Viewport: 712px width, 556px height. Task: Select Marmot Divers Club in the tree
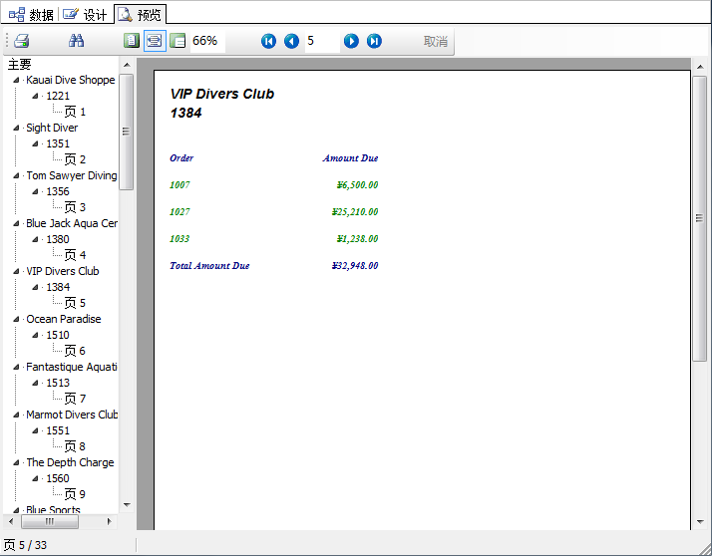coord(72,415)
